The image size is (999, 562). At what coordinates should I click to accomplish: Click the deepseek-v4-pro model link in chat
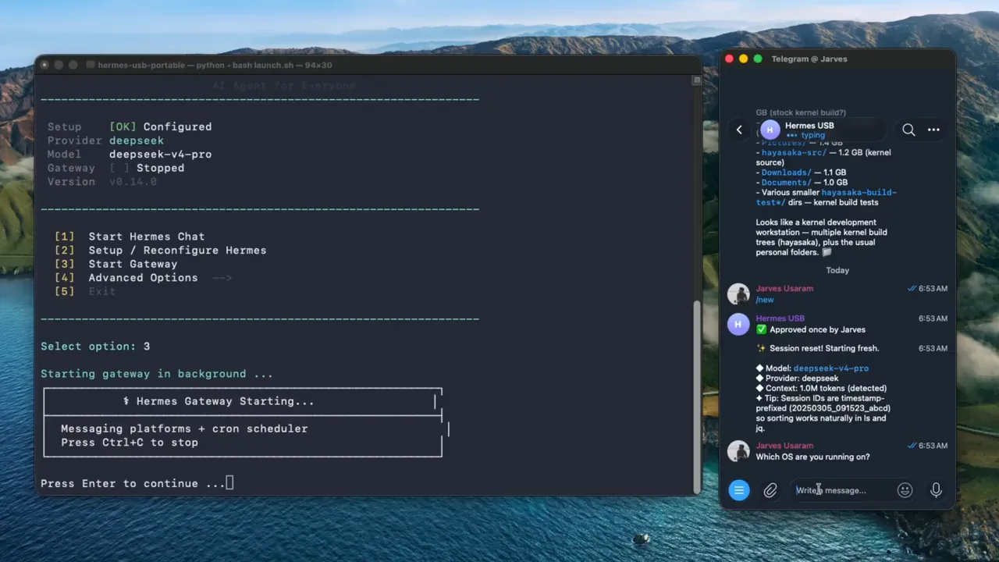tap(830, 368)
